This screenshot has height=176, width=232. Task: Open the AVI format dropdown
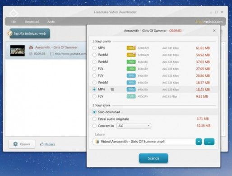click(134, 126)
